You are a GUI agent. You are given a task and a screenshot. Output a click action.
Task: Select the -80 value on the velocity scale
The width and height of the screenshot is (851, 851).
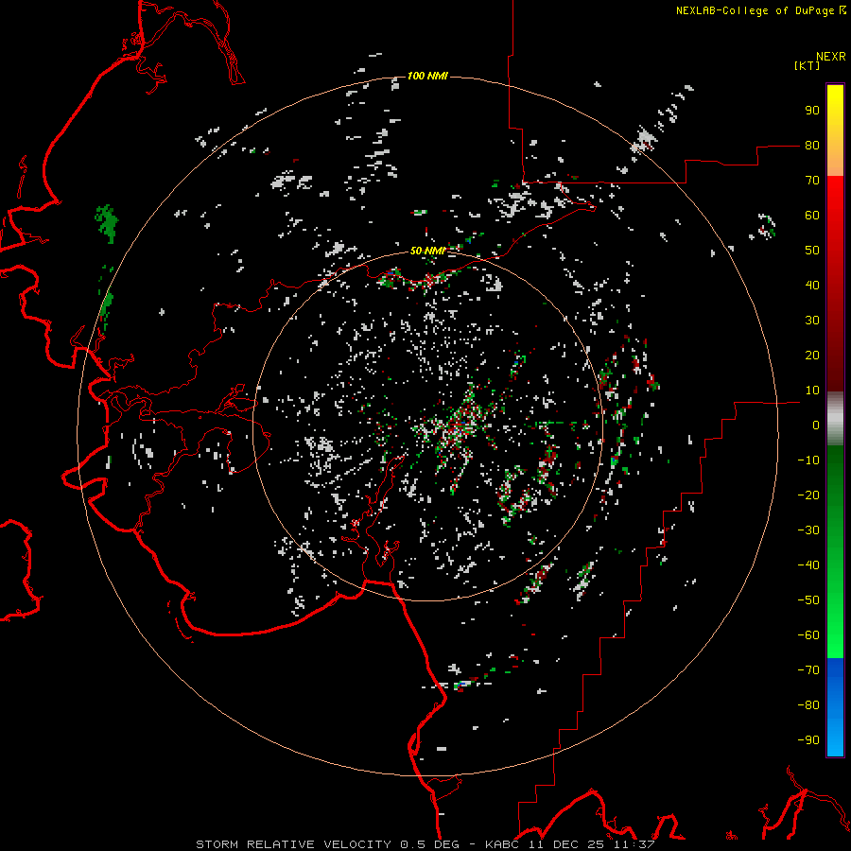(x=808, y=705)
